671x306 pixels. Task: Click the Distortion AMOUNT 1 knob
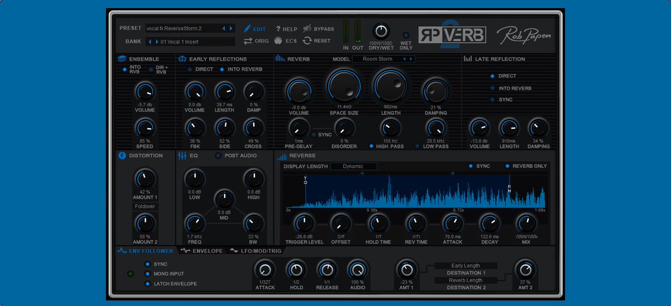click(x=145, y=180)
